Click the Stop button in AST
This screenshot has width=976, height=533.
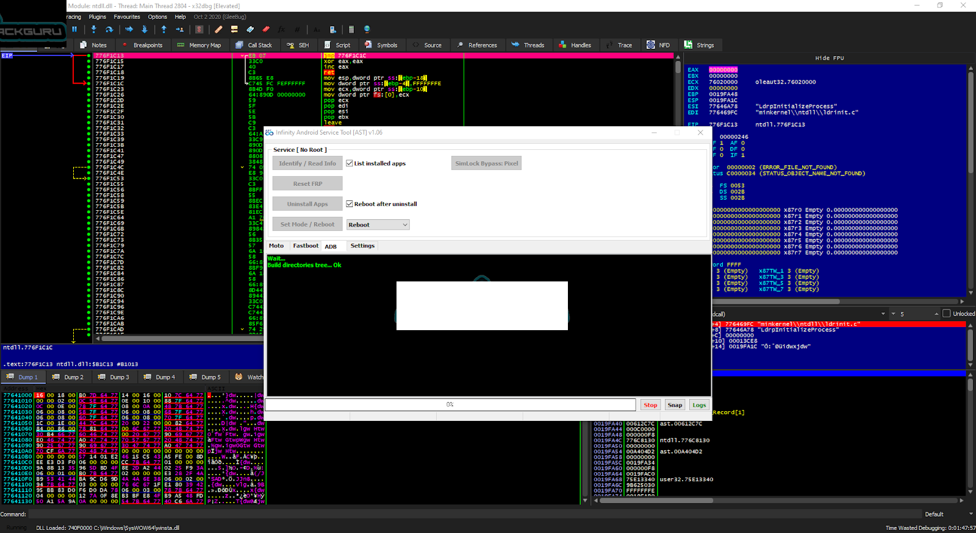(651, 404)
